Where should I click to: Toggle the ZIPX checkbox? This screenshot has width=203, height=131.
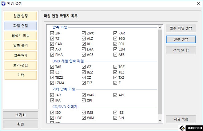click(x=84, y=33)
